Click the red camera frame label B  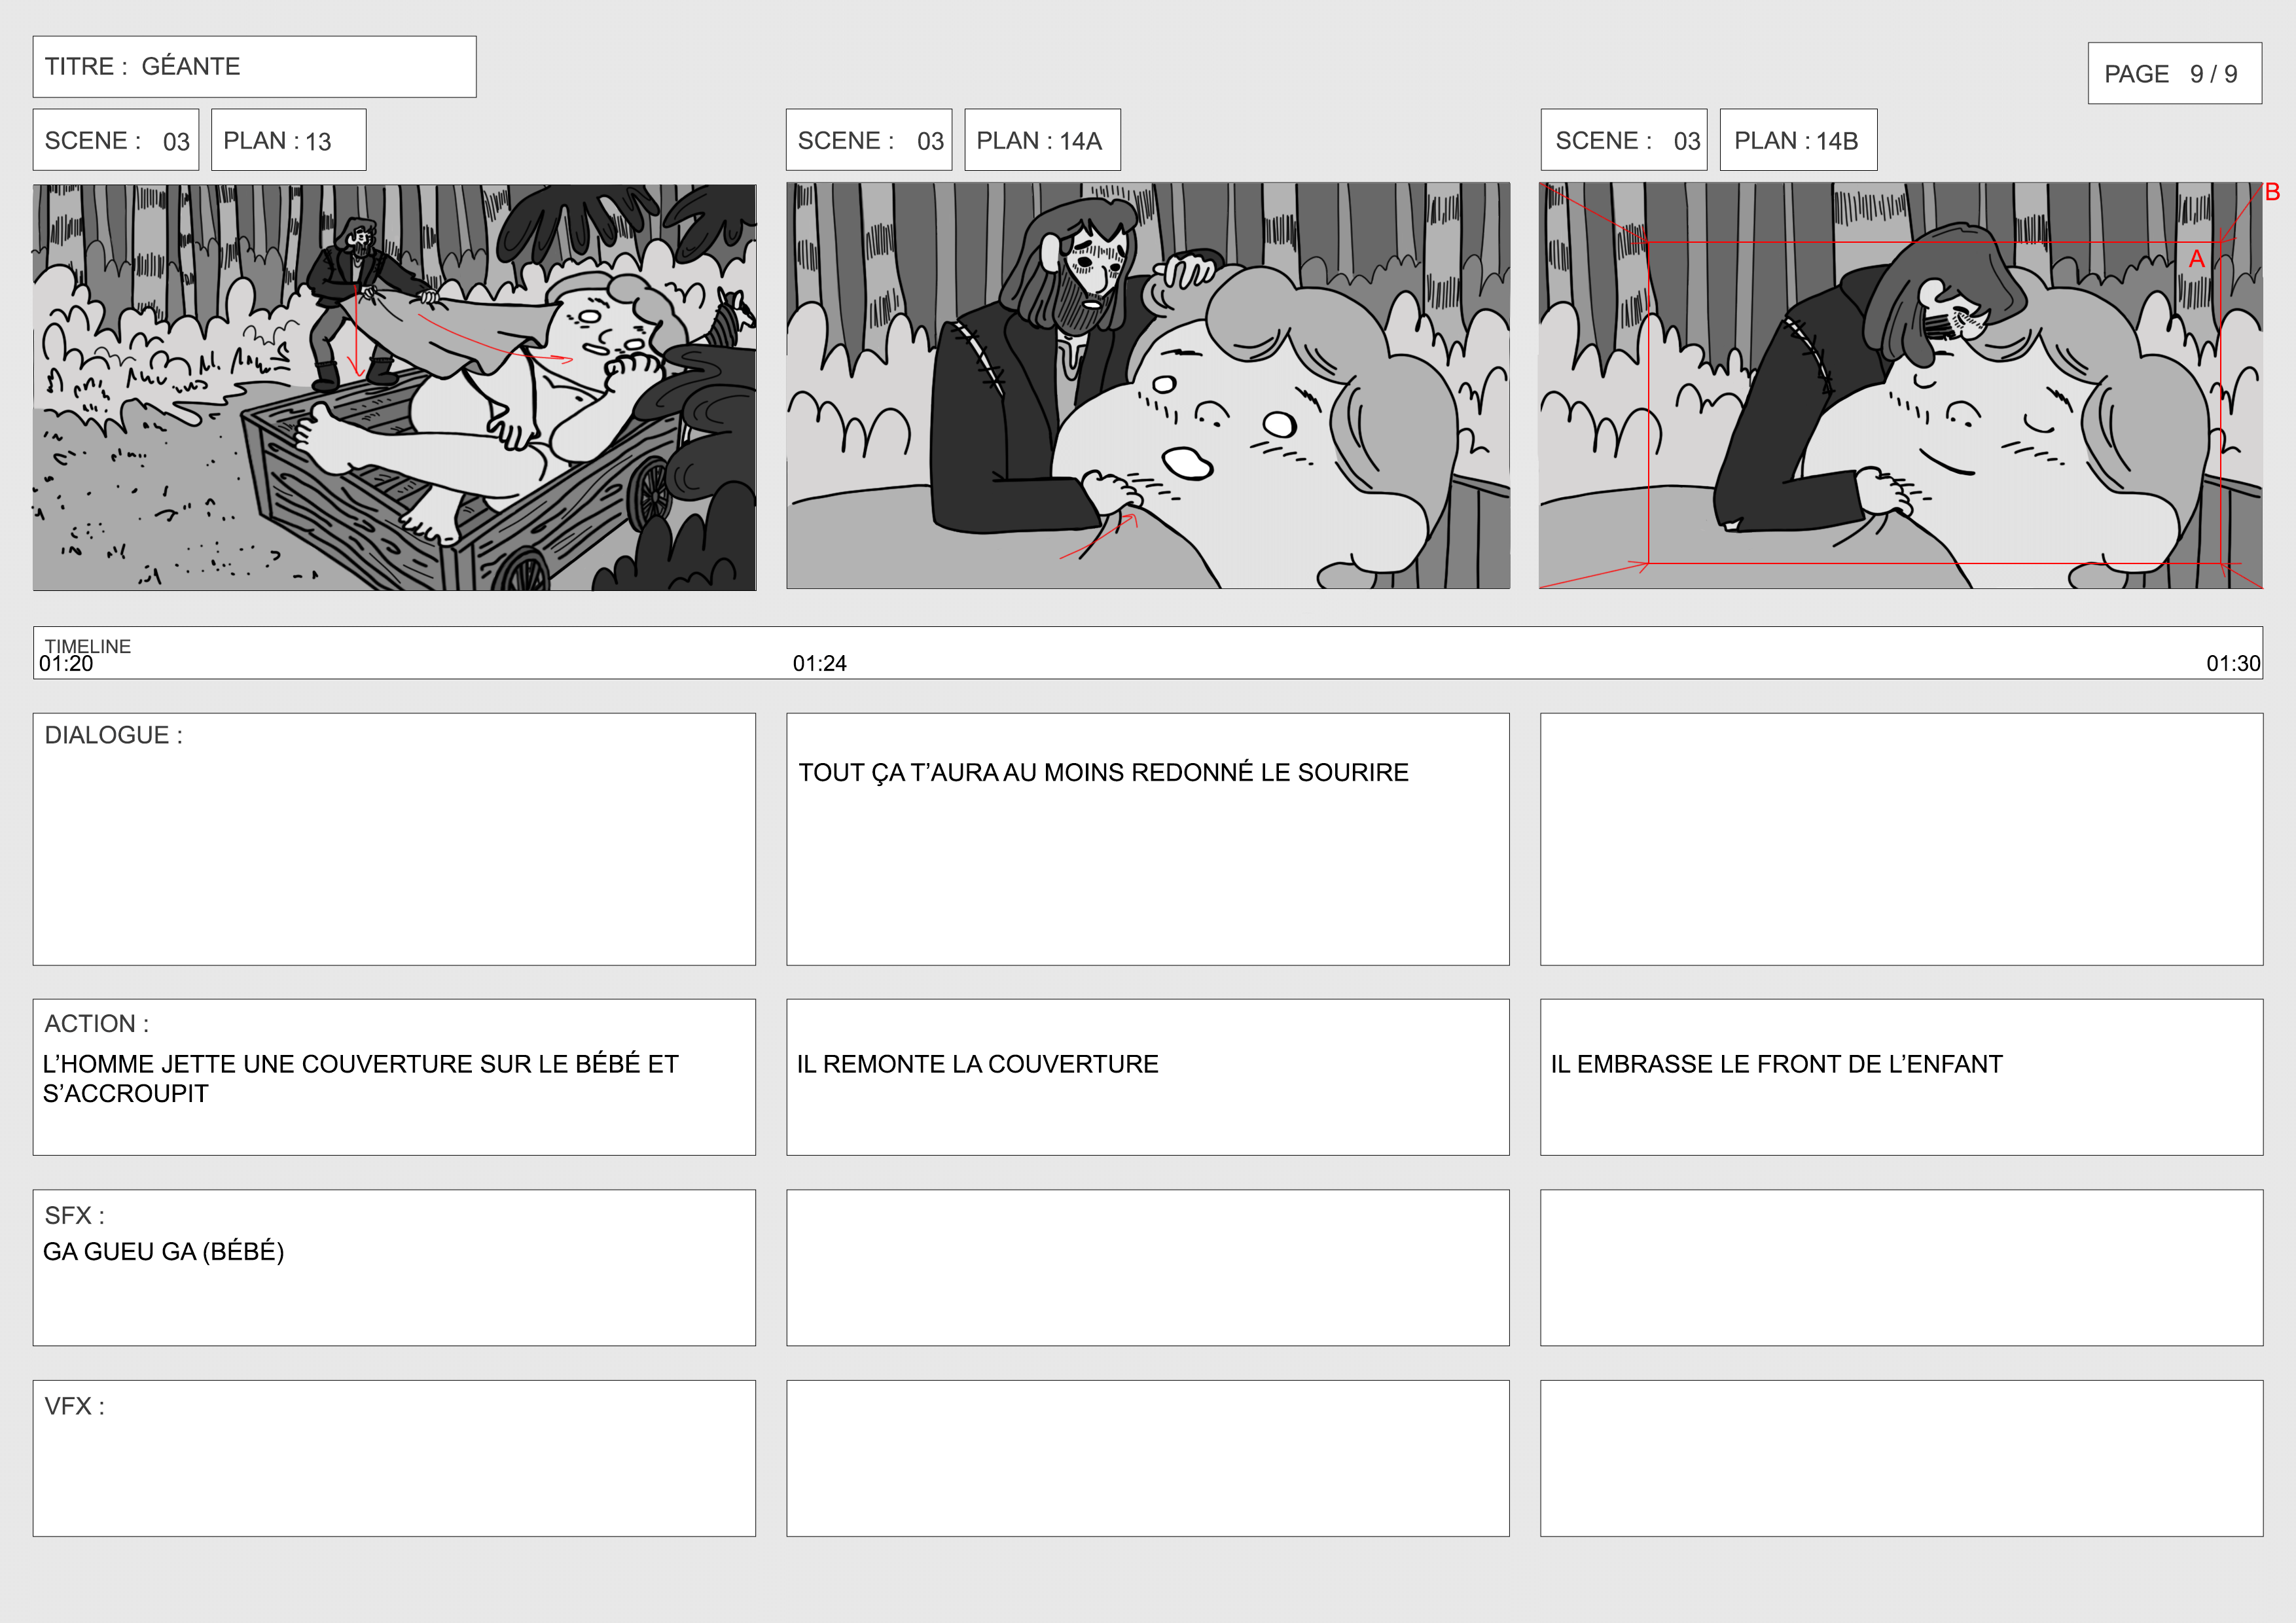pyautogui.click(x=2272, y=192)
